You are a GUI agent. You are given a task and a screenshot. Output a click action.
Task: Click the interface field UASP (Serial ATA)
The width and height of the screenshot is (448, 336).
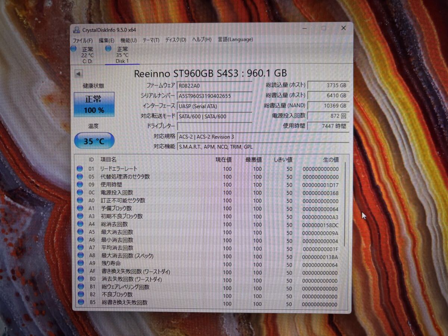(215, 106)
